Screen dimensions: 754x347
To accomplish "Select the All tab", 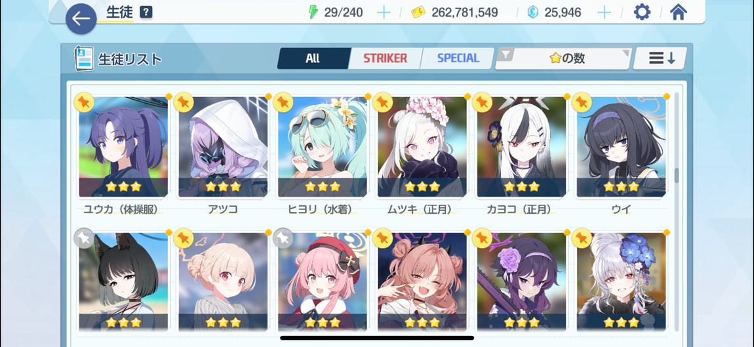I will [313, 58].
